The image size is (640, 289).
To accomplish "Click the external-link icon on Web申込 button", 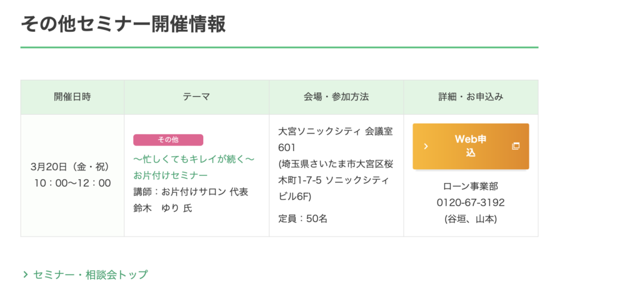I will pyautogui.click(x=516, y=146).
